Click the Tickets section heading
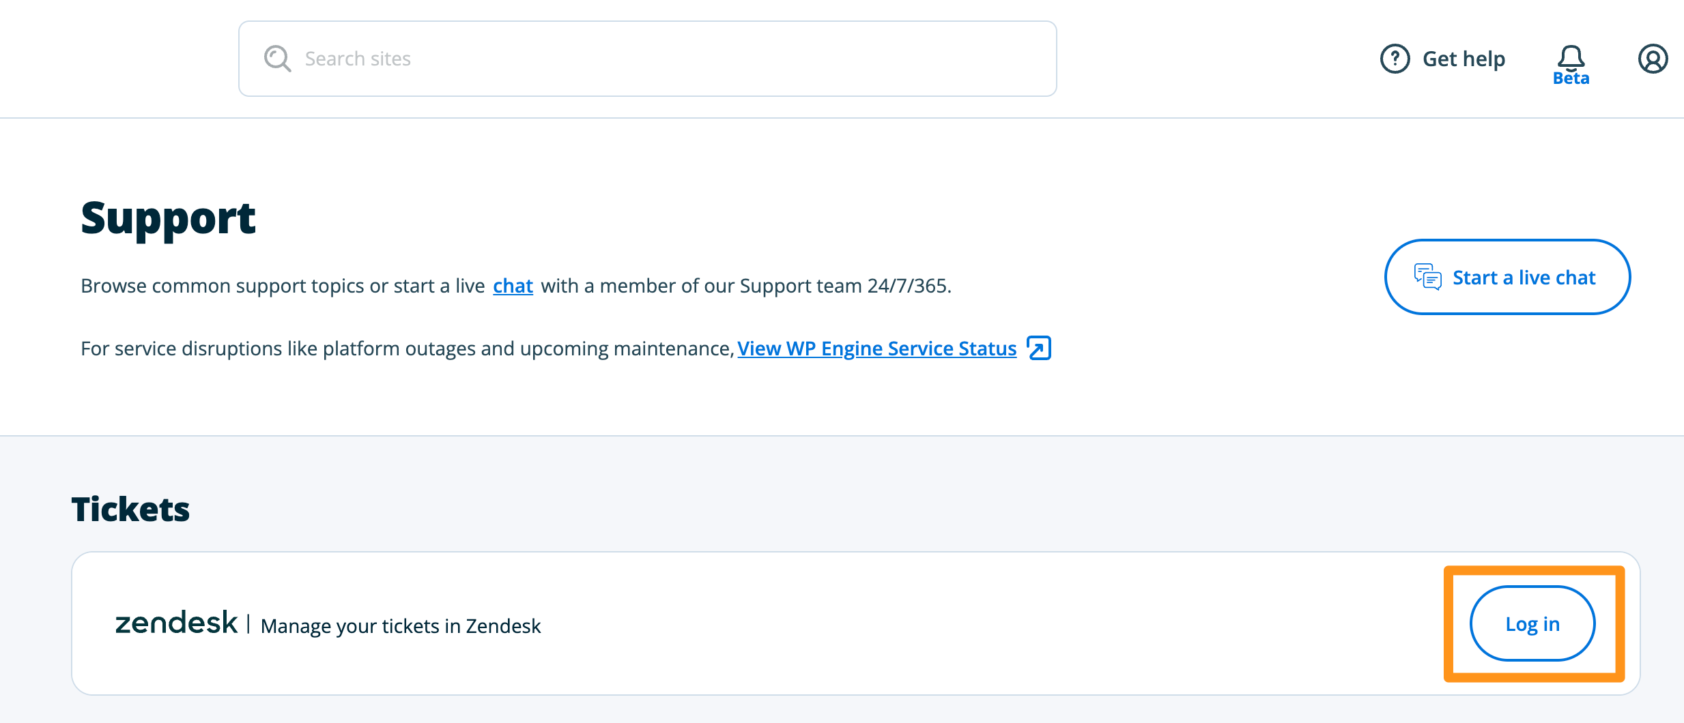The width and height of the screenshot is (1684, 723). coord(130,510)
